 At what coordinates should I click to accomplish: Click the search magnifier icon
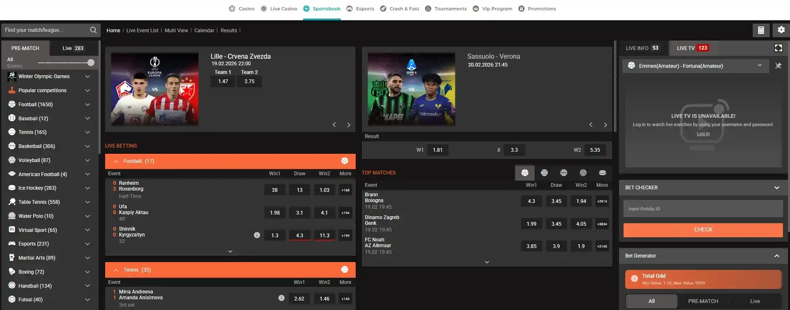pyautogui.click(x=94, y=30)
